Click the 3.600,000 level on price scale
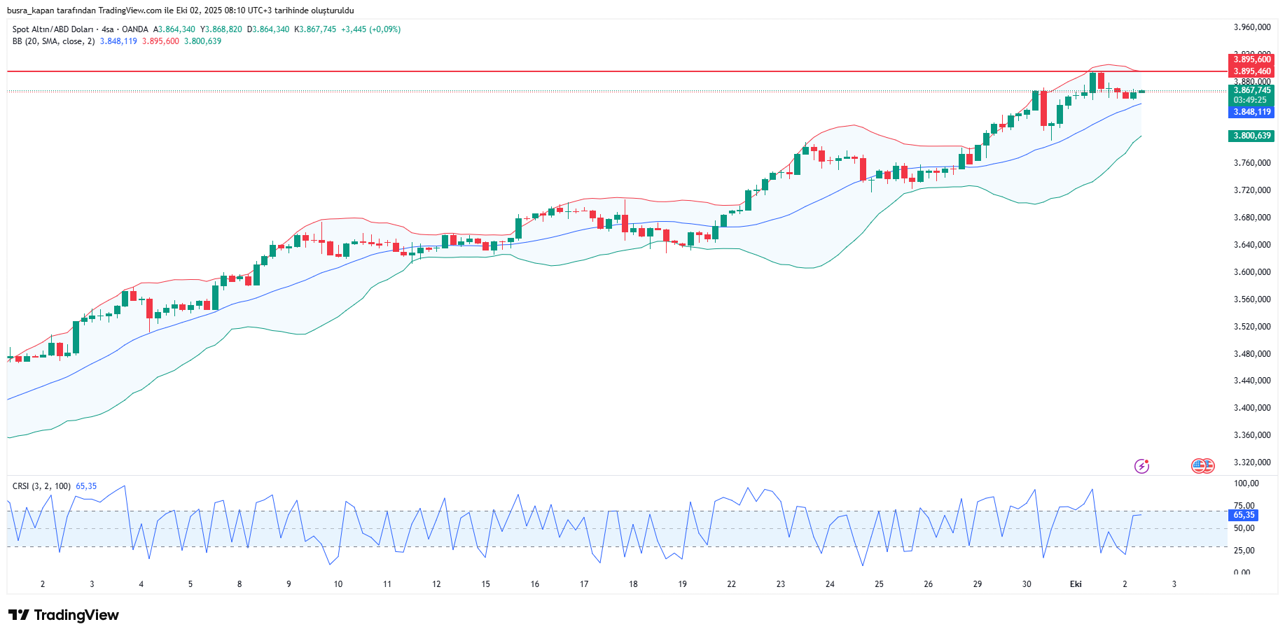 [x=1251, y=272]
